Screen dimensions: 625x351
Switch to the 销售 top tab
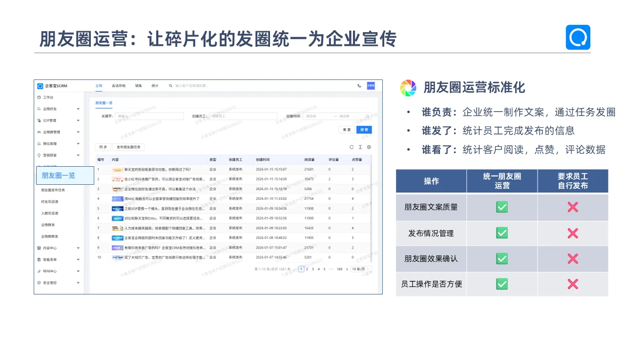tap(138, 86)
